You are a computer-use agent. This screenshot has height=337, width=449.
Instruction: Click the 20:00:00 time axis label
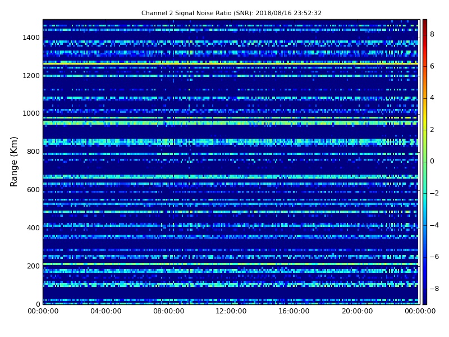coord(357,311)
